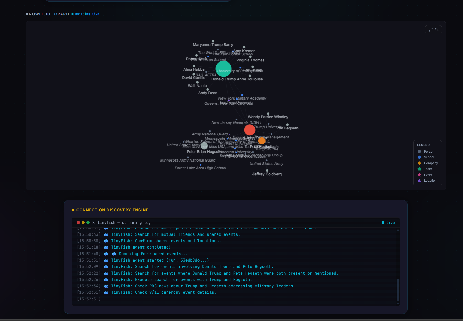The image size is (463, 321).
Task: Click log line about 9/11 ceremony event details
Action: pos(164,292)
